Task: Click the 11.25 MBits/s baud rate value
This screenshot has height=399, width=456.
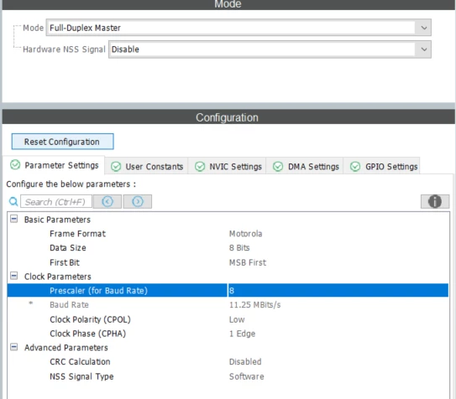Action: tap(254, 304)
